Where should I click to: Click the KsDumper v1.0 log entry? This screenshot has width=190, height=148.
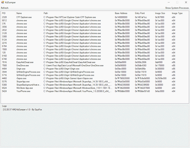click(23, 110)
